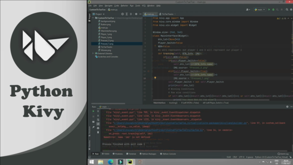Rerun main in Run panel

tap(93, 111)
